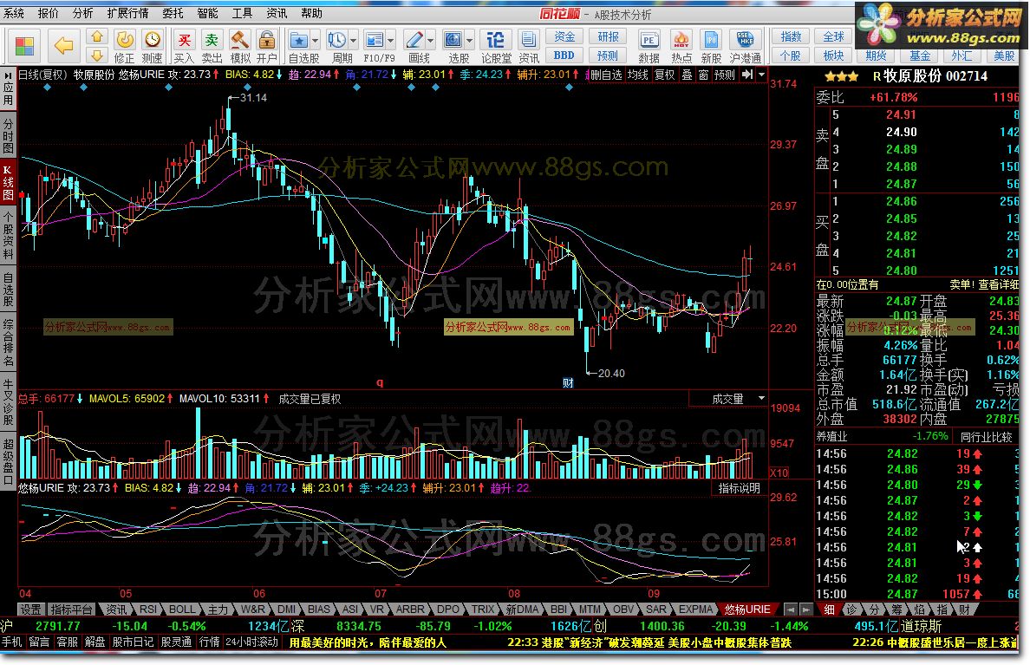Click the 开户 open account lock icon
The height and width of the screenshot is (665, 1030).
pos(267,47)
